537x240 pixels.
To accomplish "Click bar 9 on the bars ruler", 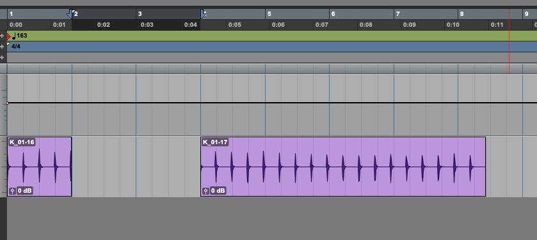I will pos(526,14).
